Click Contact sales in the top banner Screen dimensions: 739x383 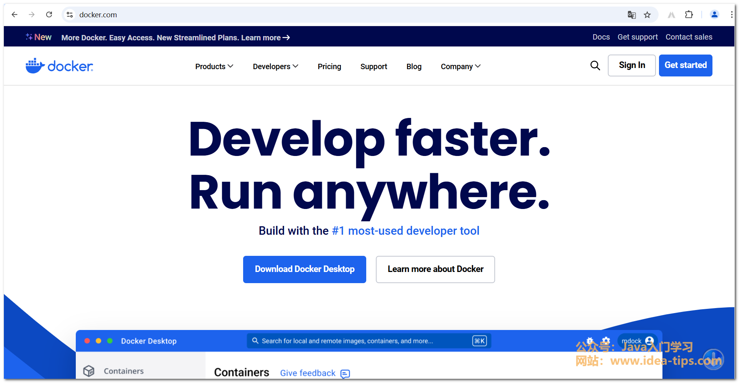[x=689, y=37]
